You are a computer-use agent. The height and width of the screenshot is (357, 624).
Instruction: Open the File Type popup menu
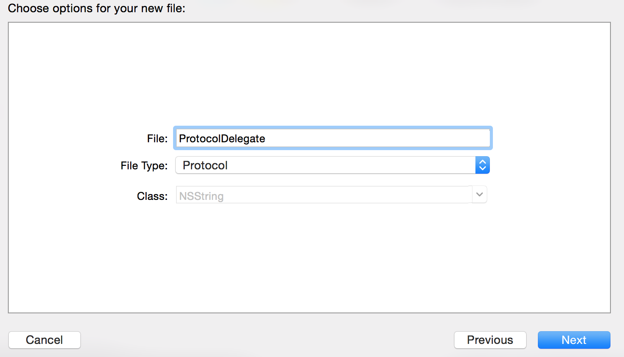pyautogui.click(x=333, y=165)
